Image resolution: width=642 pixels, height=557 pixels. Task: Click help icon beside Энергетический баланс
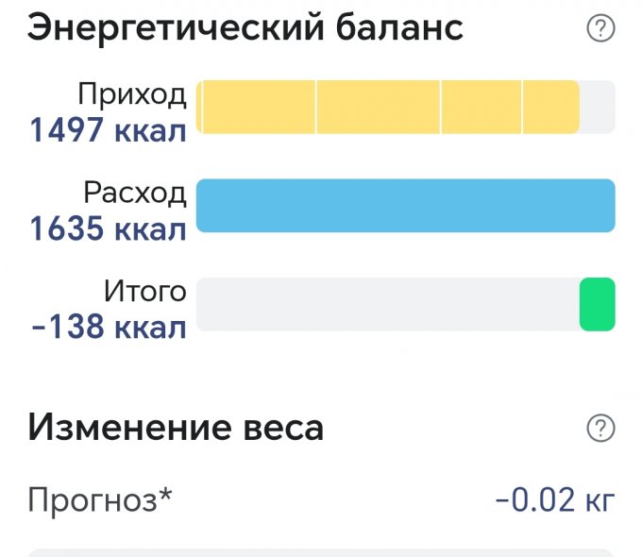[x=600, y=30]
